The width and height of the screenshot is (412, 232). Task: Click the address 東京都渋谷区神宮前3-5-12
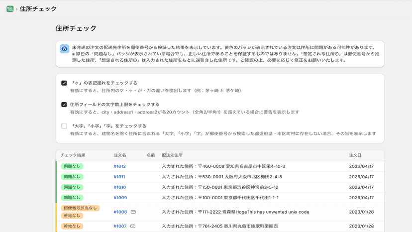point(251,187)
